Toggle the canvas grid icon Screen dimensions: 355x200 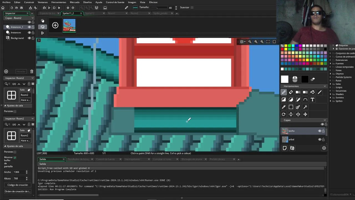point(242,42)
